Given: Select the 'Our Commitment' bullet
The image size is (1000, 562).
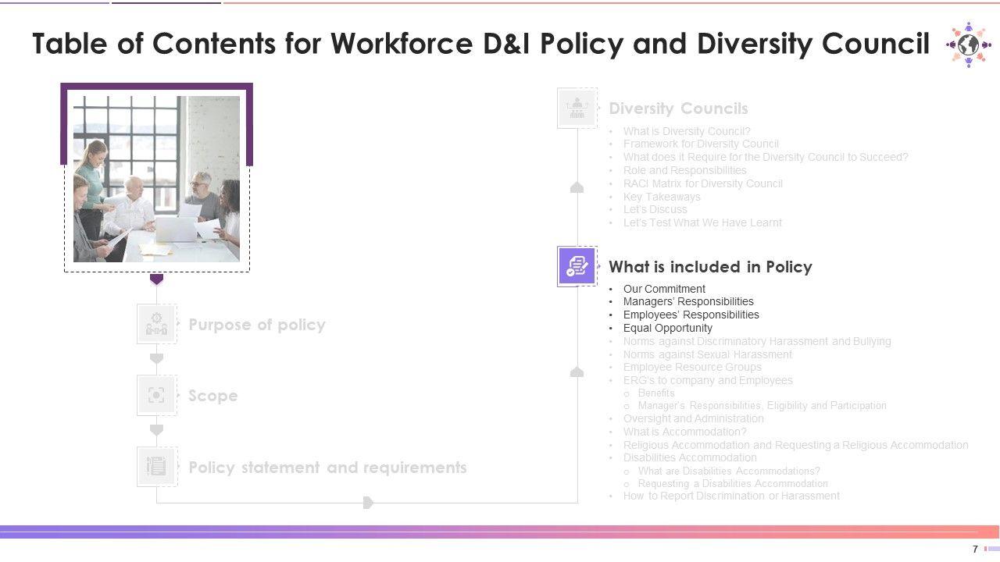Looking at the screenshot, I should click(664, 289).
